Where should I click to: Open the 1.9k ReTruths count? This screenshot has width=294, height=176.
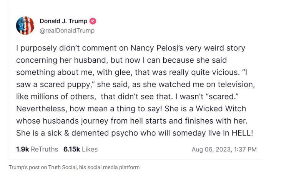pyautogui.click(x=37, y=149)
